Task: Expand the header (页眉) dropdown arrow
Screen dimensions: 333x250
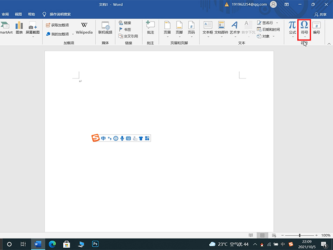Action: click(x=167, y=37)
